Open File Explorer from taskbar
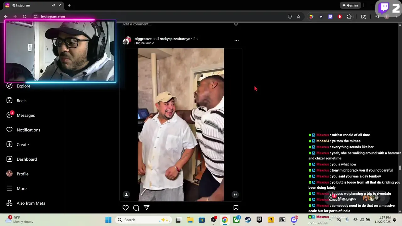This screenshot has height=226, width=402. (190, 220)
